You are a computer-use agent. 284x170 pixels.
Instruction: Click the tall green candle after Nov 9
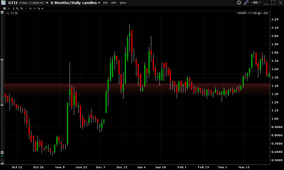[x=68, y=124]
